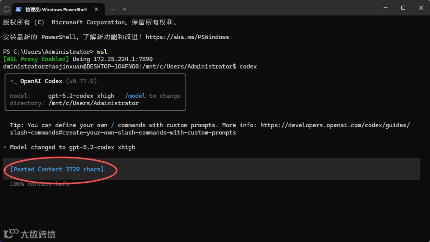Click the directory path /mnt/c/Users/Administrator in box
Viewport: 430px width, 242px height.
(94, 103)
